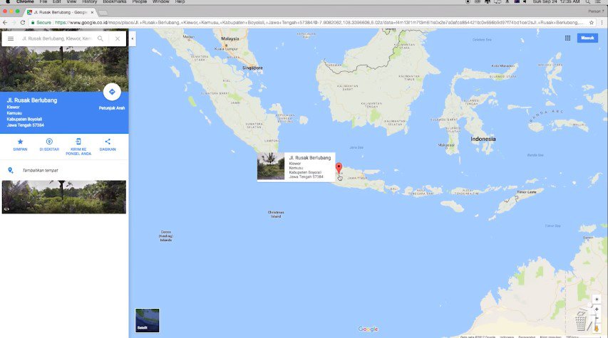608x338 pixels.
Task: Open the Street View thumbnail in panel
Action: [x=64, y=197]
